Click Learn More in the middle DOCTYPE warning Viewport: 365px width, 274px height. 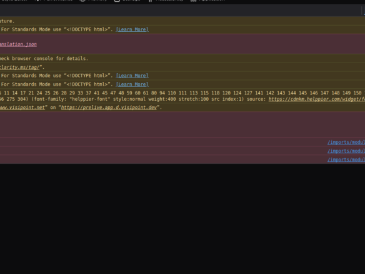click(132, 76)
